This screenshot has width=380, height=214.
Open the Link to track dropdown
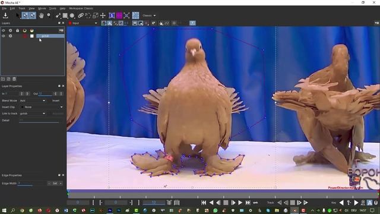(33, 114)
